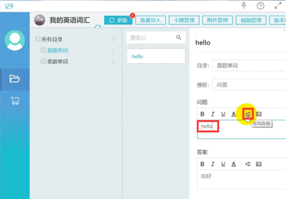The height and width of the screenshot is (199, 286).
Task: Pin the window with the pushpin icon
Action: (x=244, y=5)
